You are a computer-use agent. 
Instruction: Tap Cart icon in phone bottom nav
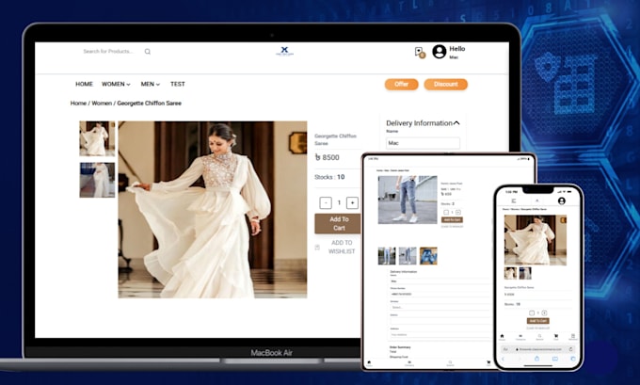point(556,337)
